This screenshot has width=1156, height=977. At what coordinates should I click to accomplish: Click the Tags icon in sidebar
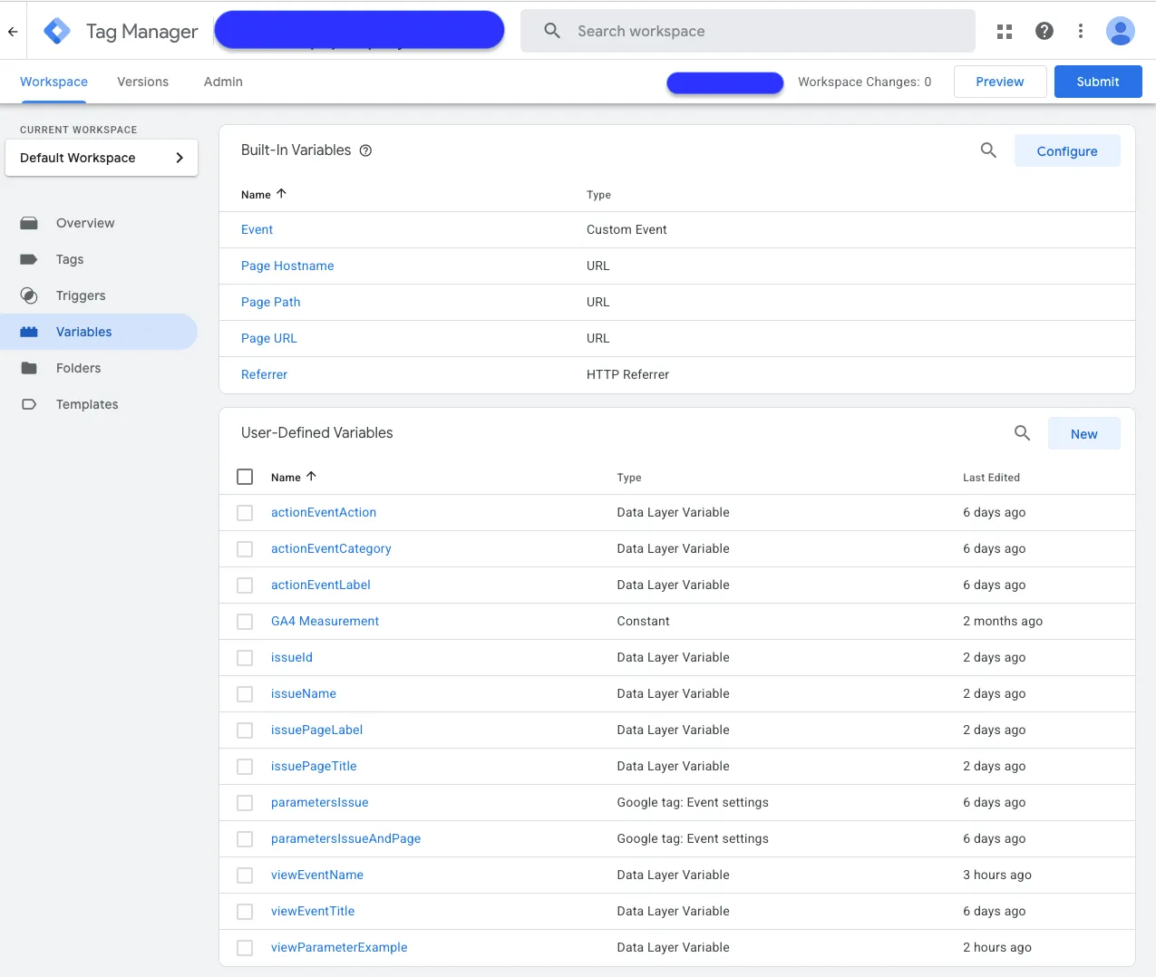29,259
